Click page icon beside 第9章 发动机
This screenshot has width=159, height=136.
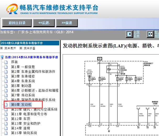6,105
